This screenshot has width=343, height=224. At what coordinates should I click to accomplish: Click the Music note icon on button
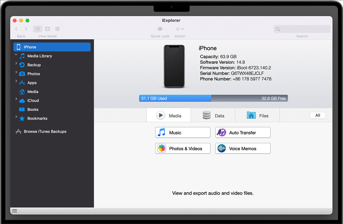[x=161, y=132]
